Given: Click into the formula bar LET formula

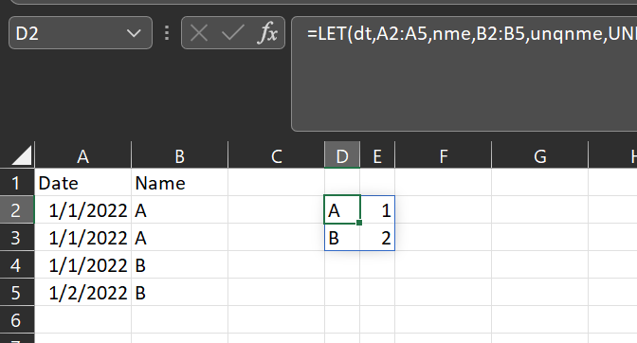Looking at the screenshot, I should click(464, 74).
